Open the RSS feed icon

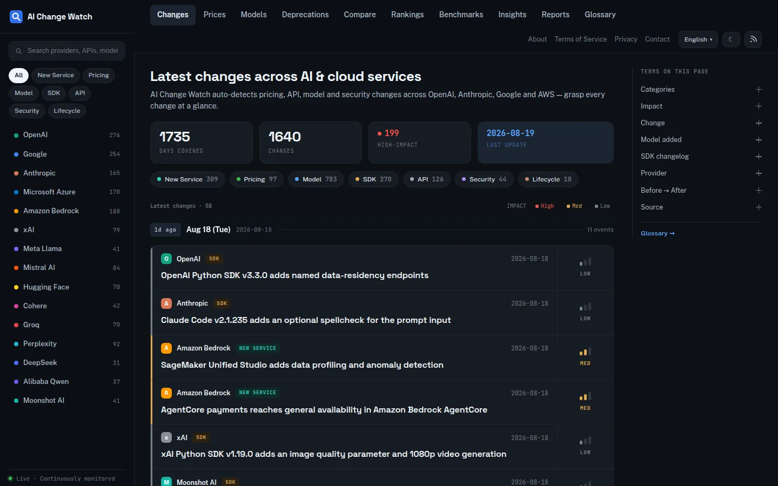pos(753,39)
